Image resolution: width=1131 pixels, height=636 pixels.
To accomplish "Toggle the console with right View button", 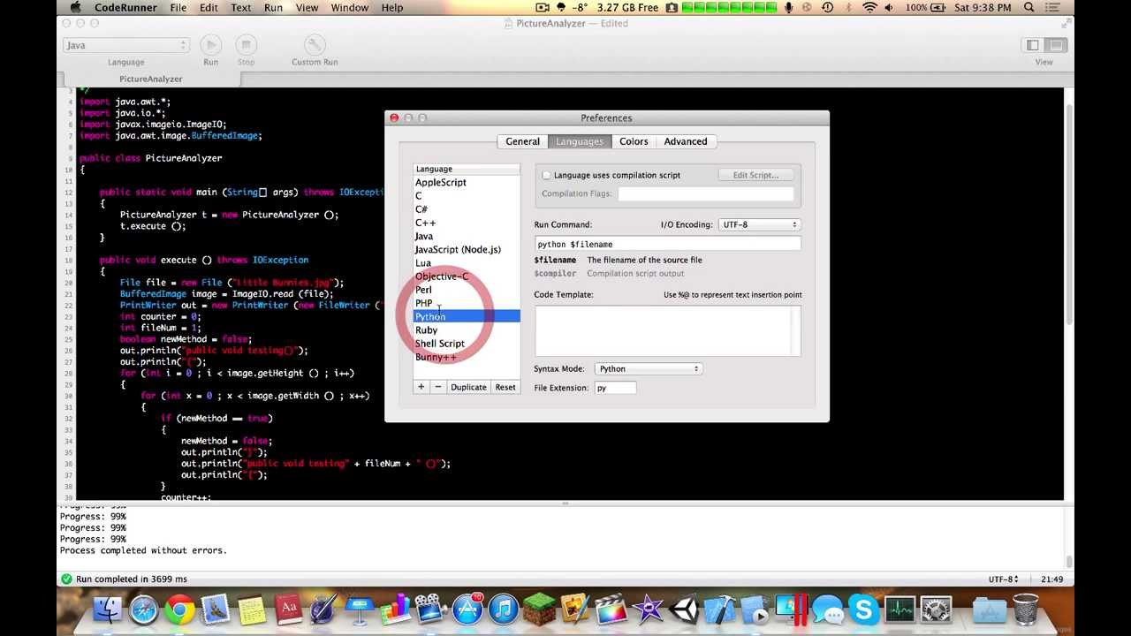I will [1056, 45].
